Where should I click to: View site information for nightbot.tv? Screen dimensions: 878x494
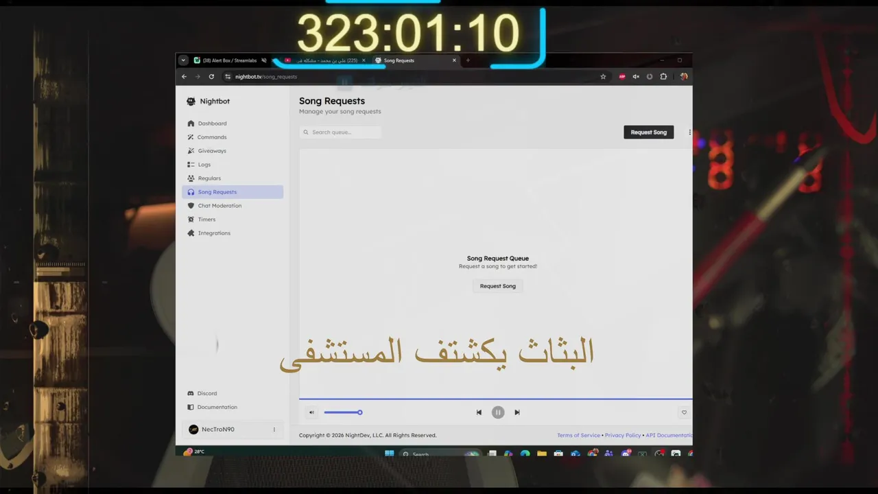(x=228, y=77)
